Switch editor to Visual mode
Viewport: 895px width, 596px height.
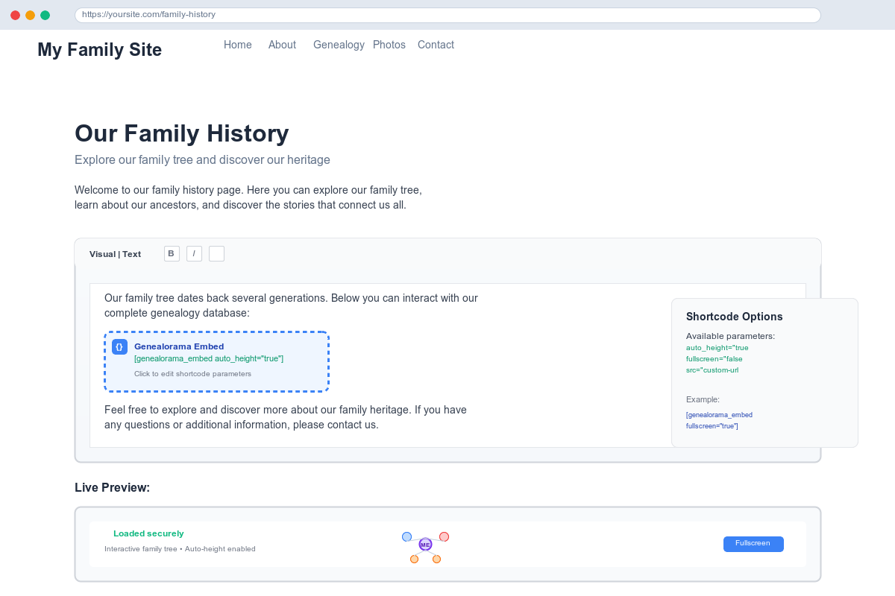102,254
